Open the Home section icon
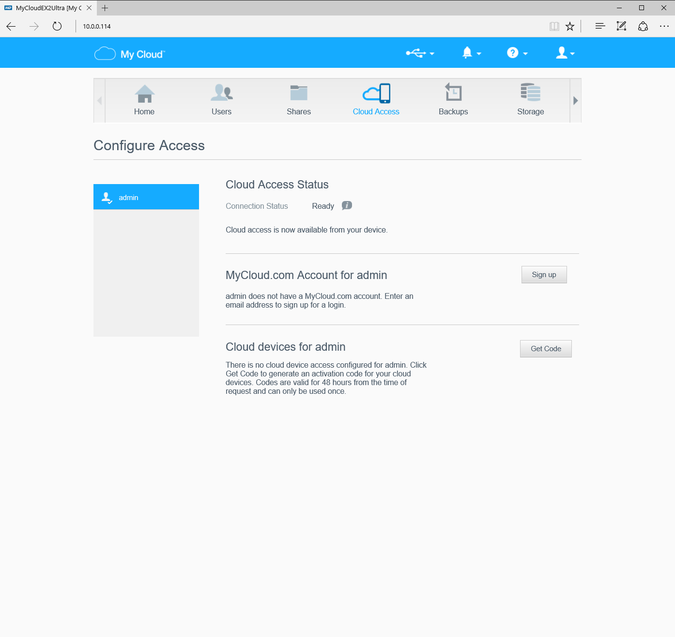This screenshot has height=637, width=675. pos(144,94)
